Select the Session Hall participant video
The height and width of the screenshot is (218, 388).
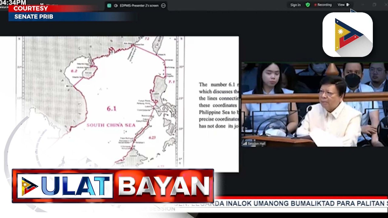click(315, 105)
